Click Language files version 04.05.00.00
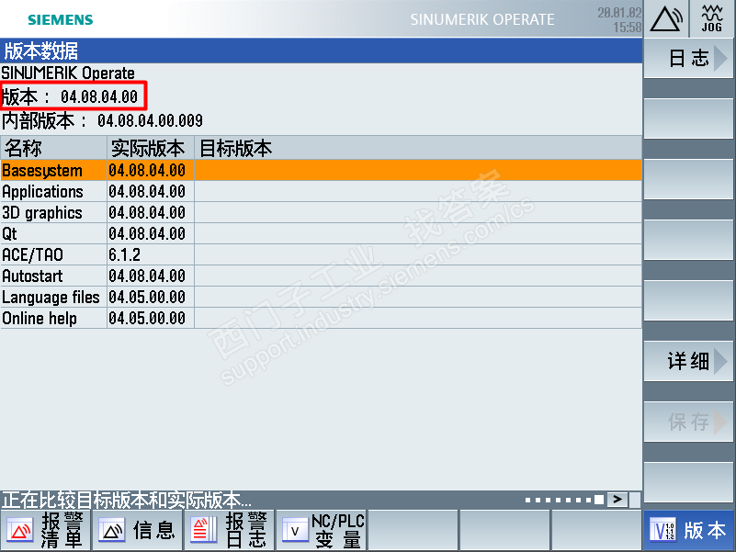The width and height of the screenshot is (736, 552). (x=147, y=297)
